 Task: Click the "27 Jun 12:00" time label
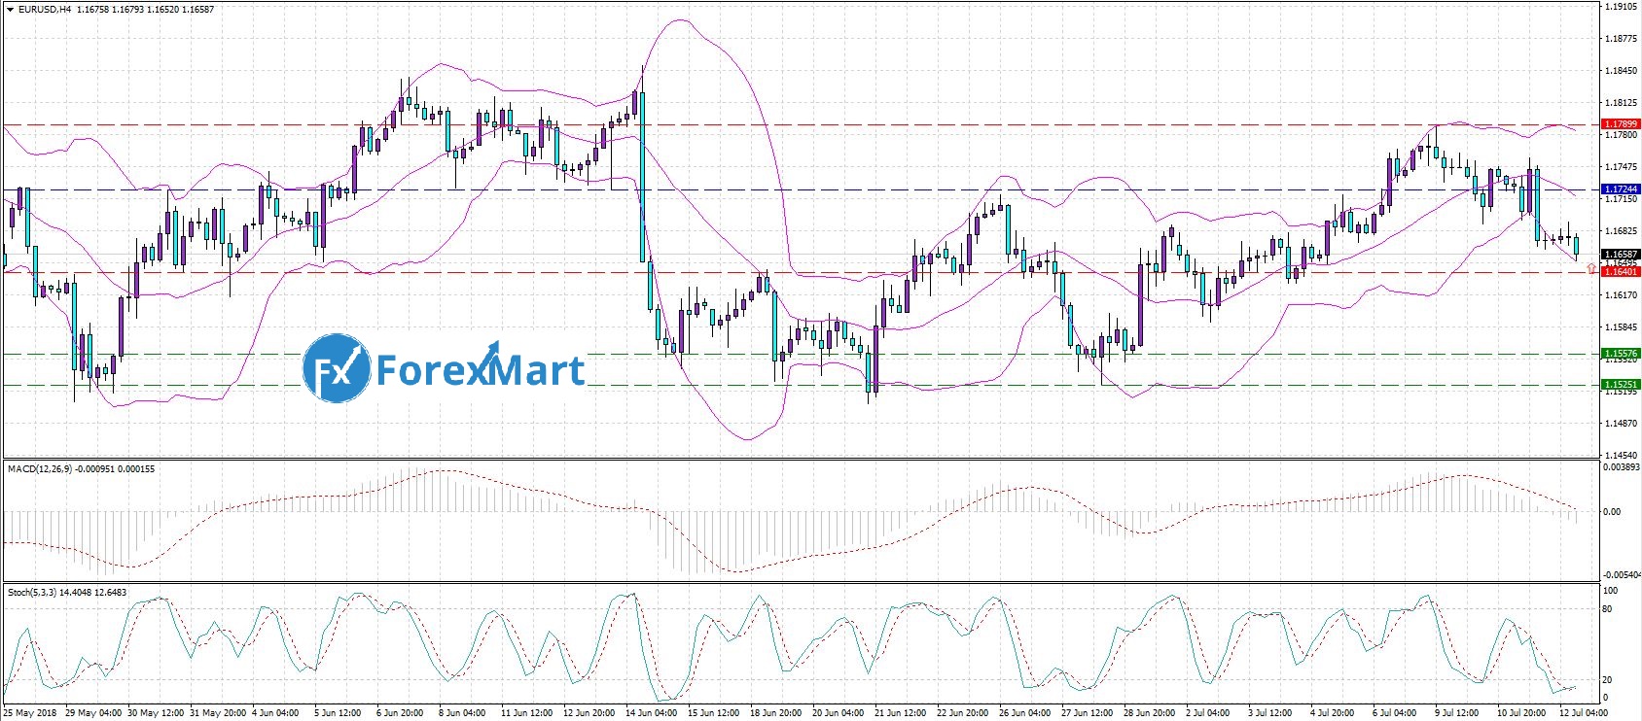(1087, 713)
